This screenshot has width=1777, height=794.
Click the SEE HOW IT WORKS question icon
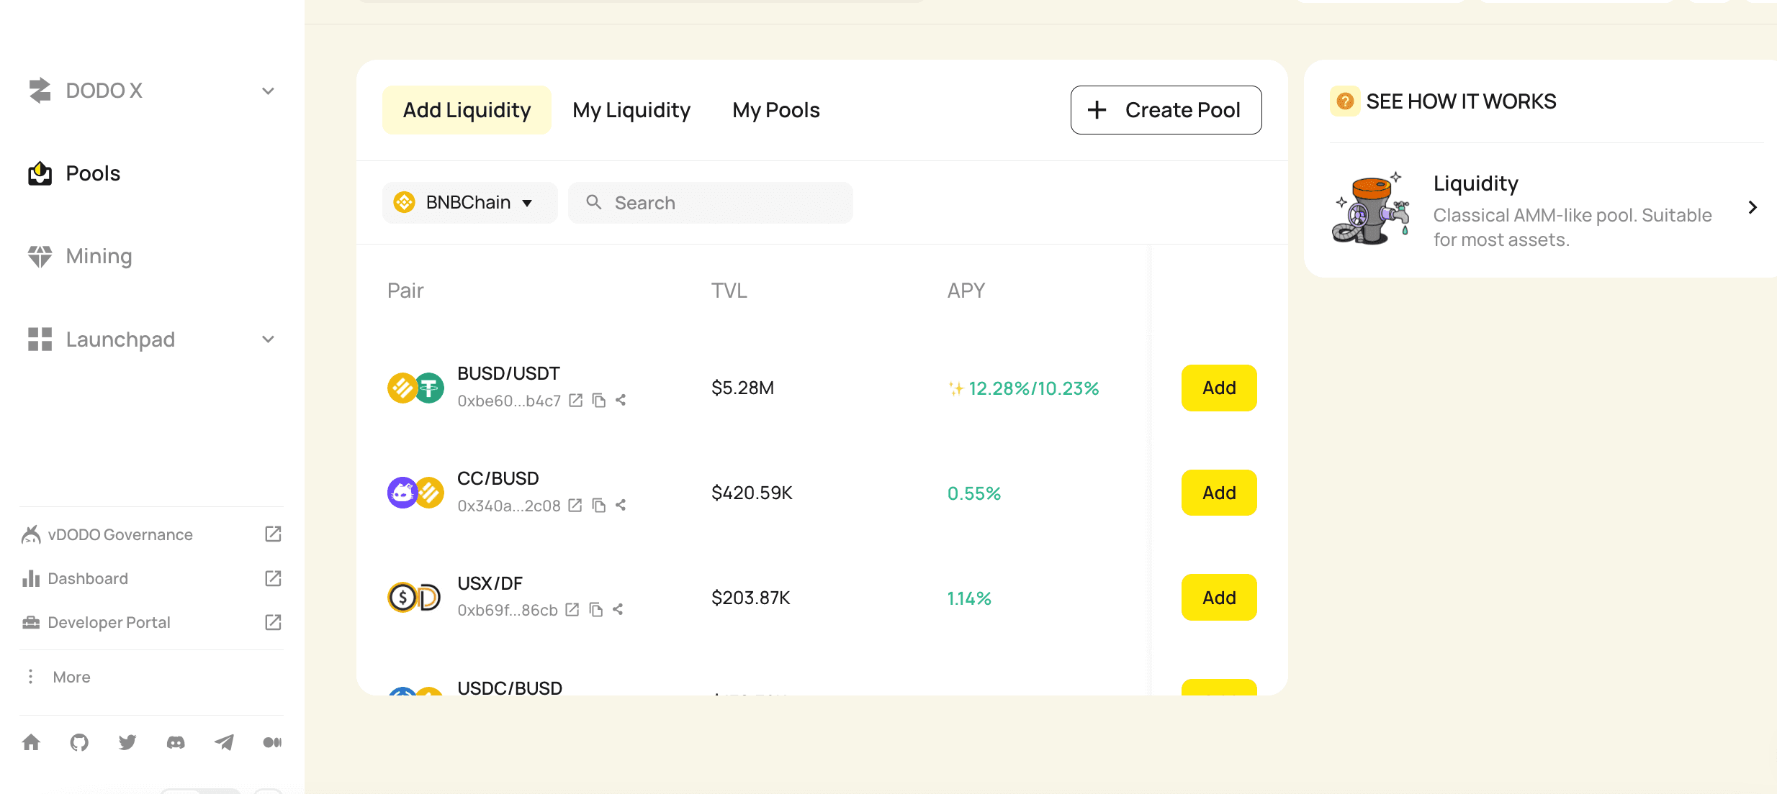(1344, 101)
